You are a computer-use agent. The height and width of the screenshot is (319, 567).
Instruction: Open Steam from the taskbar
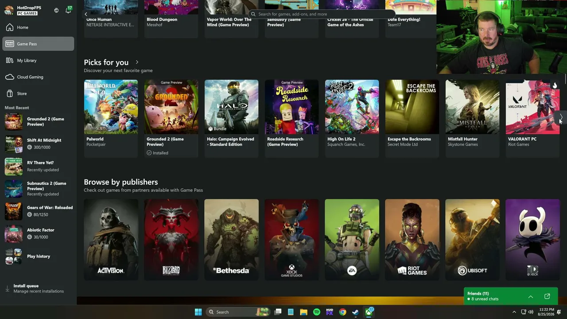355,312
